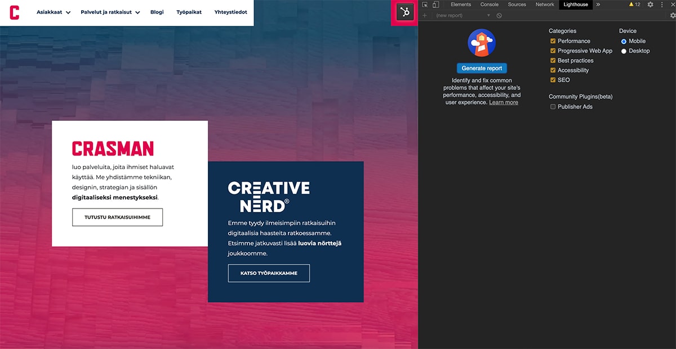Uncheck the Performance category
Image resolution: width=676 pixels, height=349 pixels.
[553, 41]
